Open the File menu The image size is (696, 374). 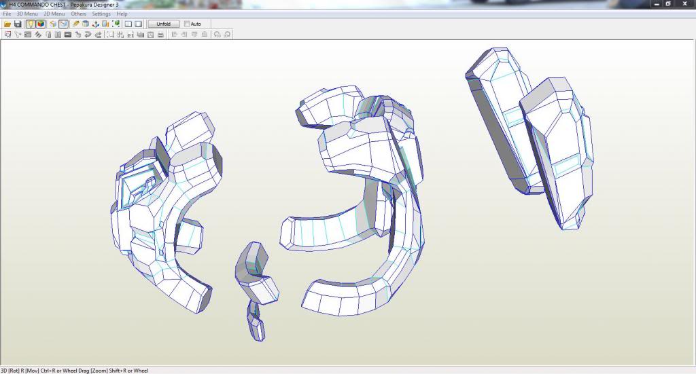pyautogui.click(x=7, y=14)
